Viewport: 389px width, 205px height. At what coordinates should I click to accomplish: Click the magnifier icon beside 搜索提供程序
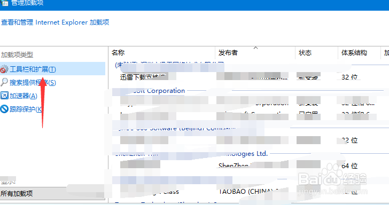(4, 82)
